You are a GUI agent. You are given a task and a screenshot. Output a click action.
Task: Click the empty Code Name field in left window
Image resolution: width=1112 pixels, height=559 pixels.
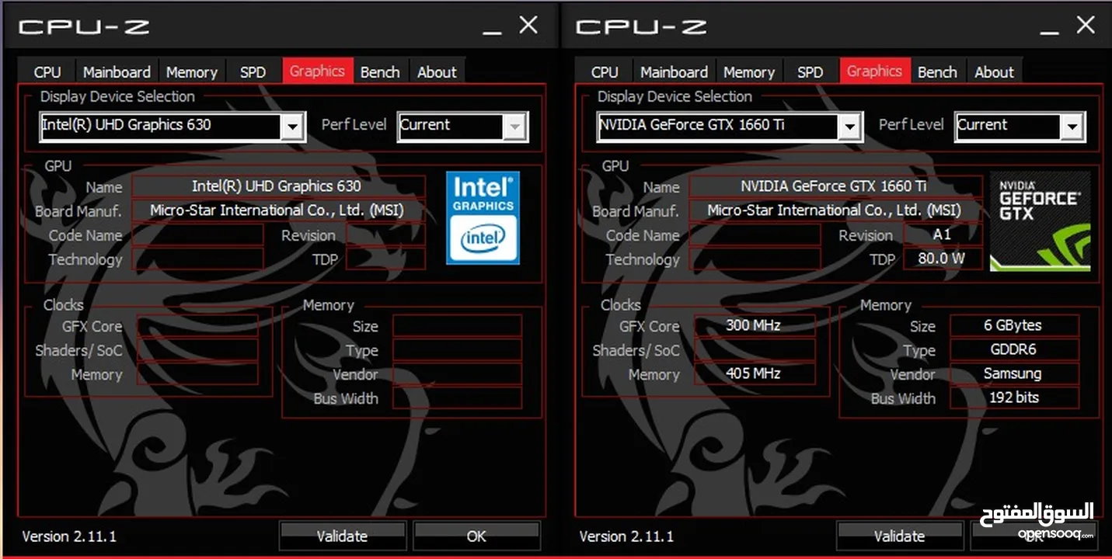point(197,234)
